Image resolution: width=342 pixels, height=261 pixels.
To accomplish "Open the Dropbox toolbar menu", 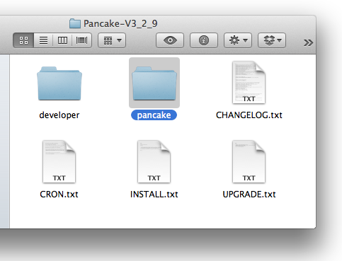I will [x=272, y=40].
